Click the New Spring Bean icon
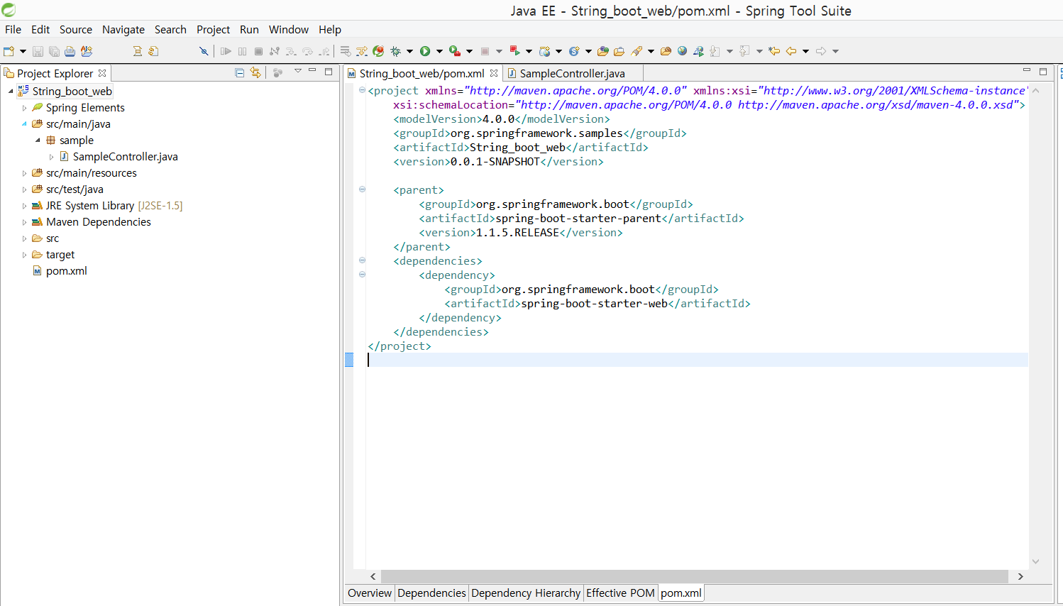Screen dimensions: 1063x606 tap(574, 51)
